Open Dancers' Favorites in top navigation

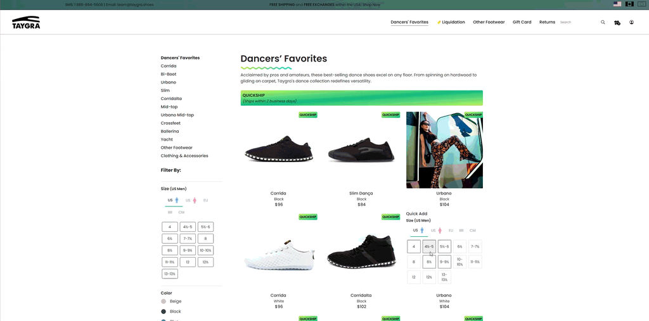[409, 22]
